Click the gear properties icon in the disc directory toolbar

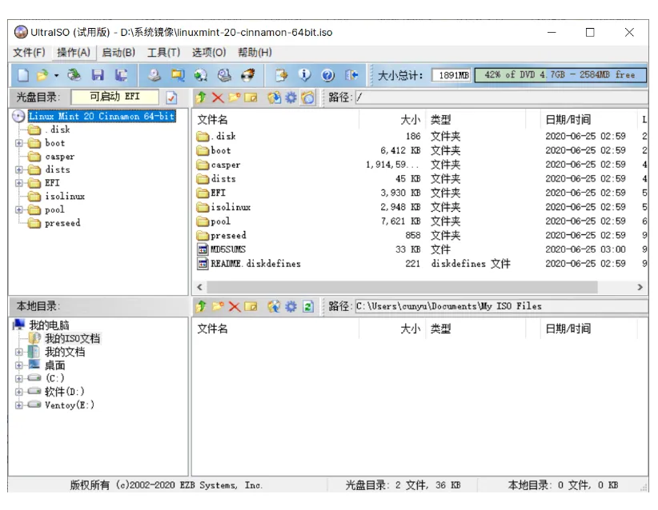(291, 98)
